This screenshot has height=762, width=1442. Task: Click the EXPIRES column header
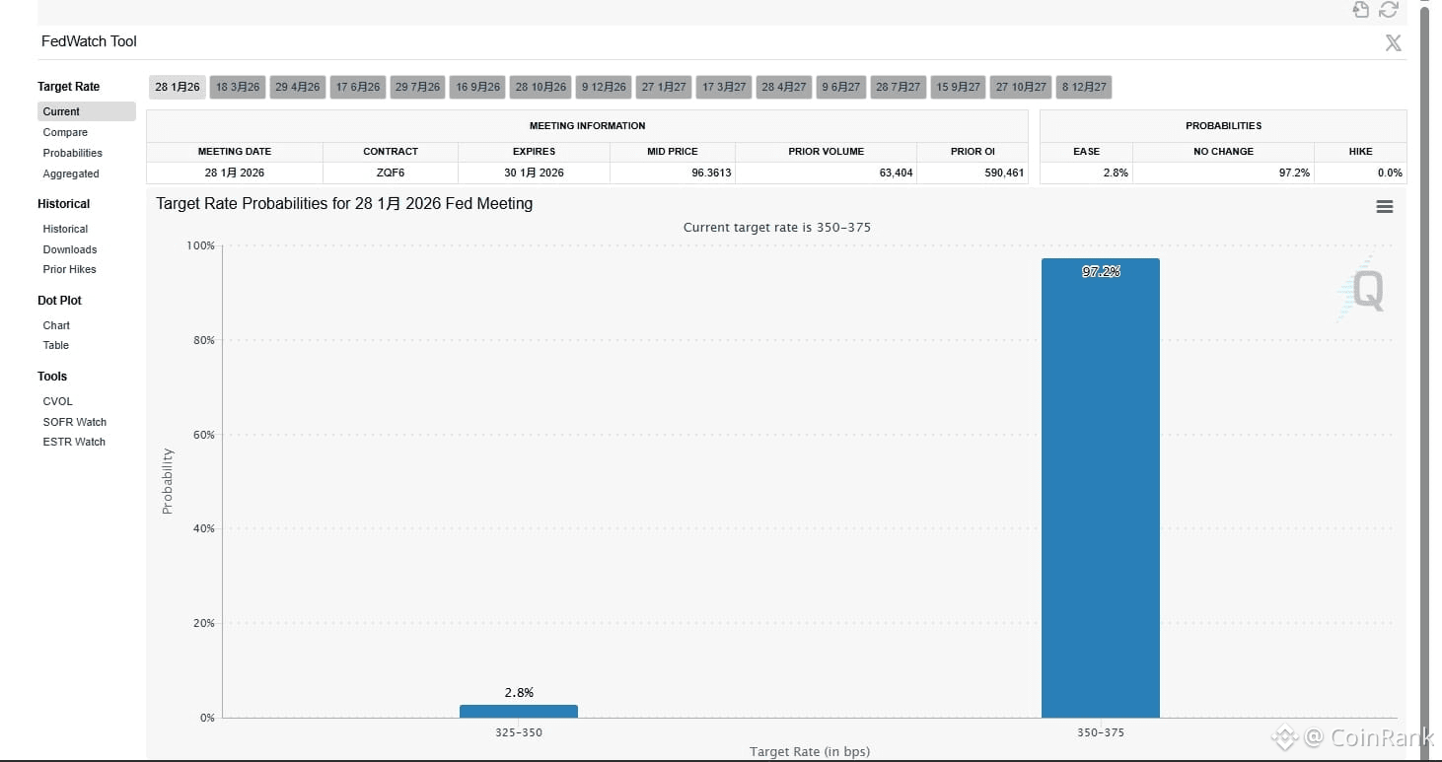click(x=534, y=152)
